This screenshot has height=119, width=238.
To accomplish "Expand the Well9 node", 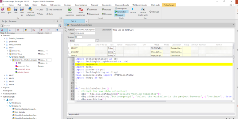I will pos(4,85).
